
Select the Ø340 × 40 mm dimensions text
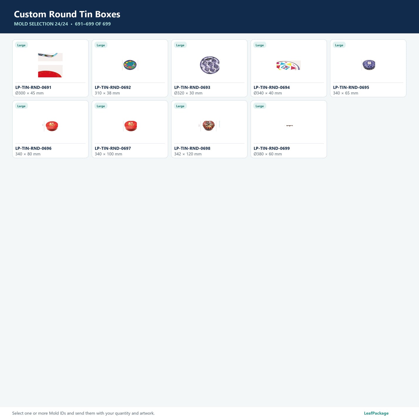click(x=268, y=93)
